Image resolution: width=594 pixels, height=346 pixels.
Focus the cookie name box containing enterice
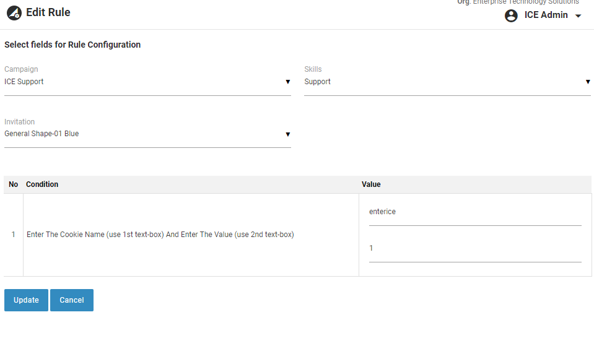click(x=474, y=212)
